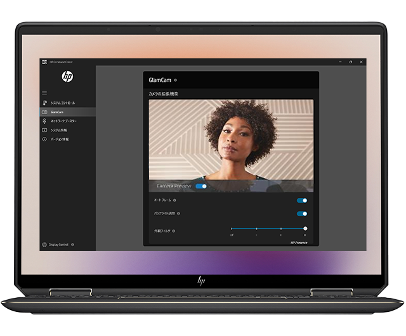
Task: Toggle the Camera Preview switch
Action: [x=201, y=186]
